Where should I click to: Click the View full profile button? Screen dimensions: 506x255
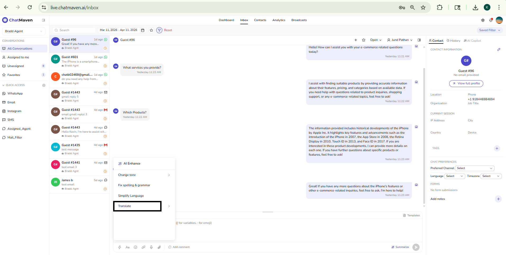tap(466, 83)
